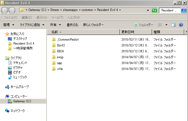This screenshot has width=188, height=121.
Task: Click the シュレッダー shredder toolbar button
Action: click(143, 25)
